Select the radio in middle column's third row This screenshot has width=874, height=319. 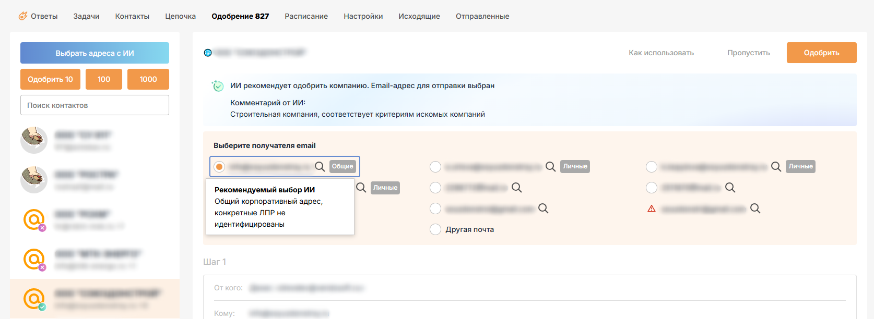[x=435, y=208]
